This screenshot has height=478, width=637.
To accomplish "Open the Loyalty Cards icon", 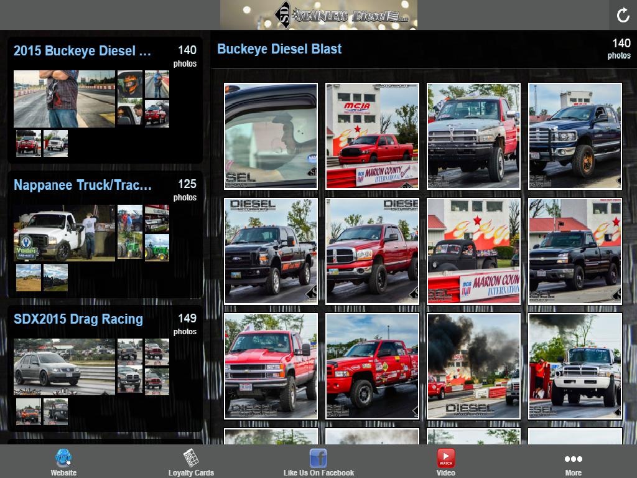I will (191, 457).
